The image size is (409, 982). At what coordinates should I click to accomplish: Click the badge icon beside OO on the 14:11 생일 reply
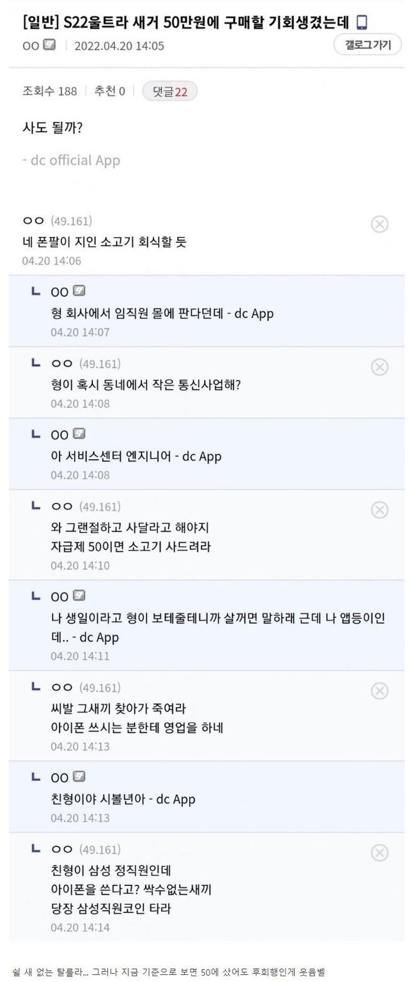click(79, 596)
